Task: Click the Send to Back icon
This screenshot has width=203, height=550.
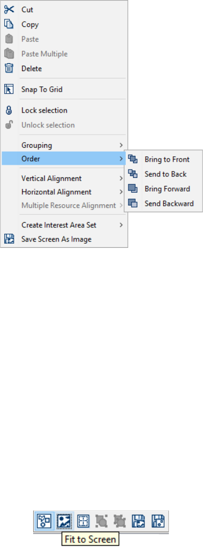Action: click(133, 174)
